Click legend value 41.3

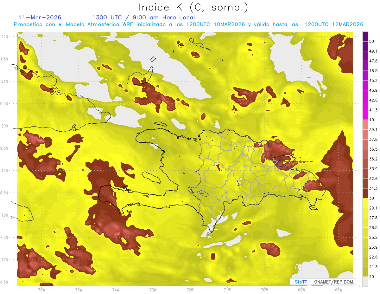pos(373,110)
